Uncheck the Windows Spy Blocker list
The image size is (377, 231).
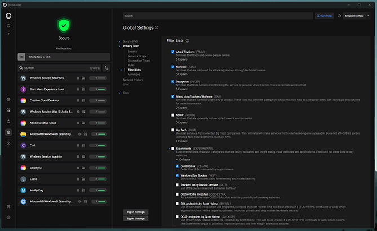click(x=177, y=175)
